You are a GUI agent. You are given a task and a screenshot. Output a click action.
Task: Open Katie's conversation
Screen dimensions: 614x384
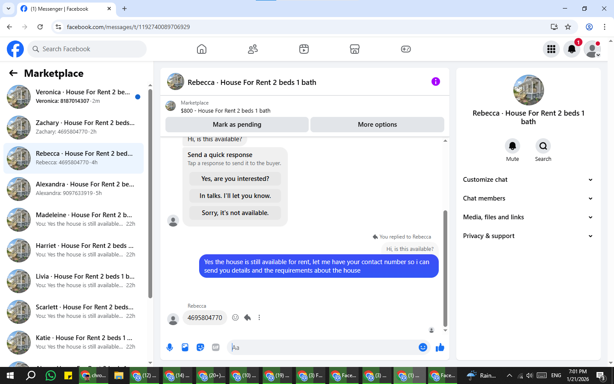(74, 343)
